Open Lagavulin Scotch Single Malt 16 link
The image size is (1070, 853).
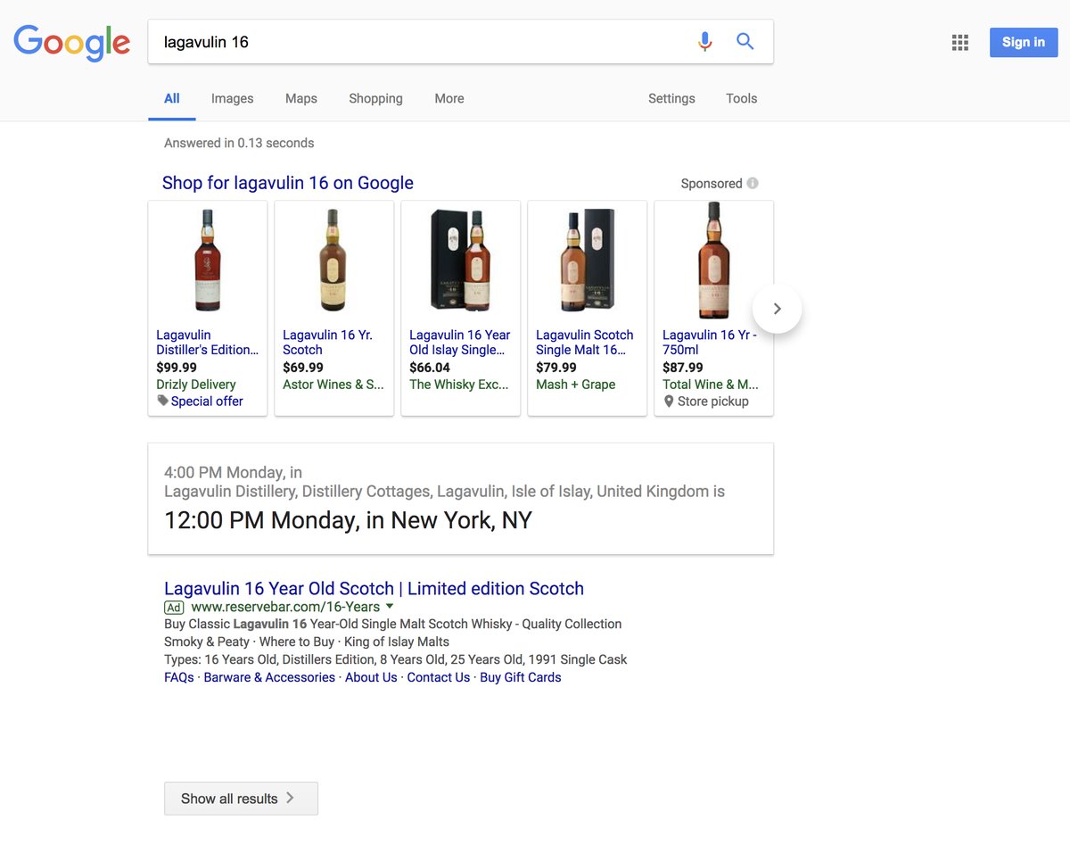[x=585, y=343]
